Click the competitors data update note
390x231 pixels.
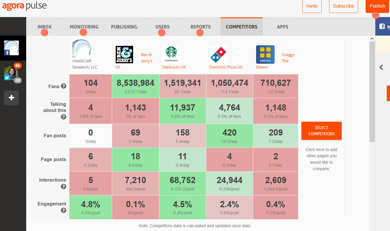tap(195, 226)
